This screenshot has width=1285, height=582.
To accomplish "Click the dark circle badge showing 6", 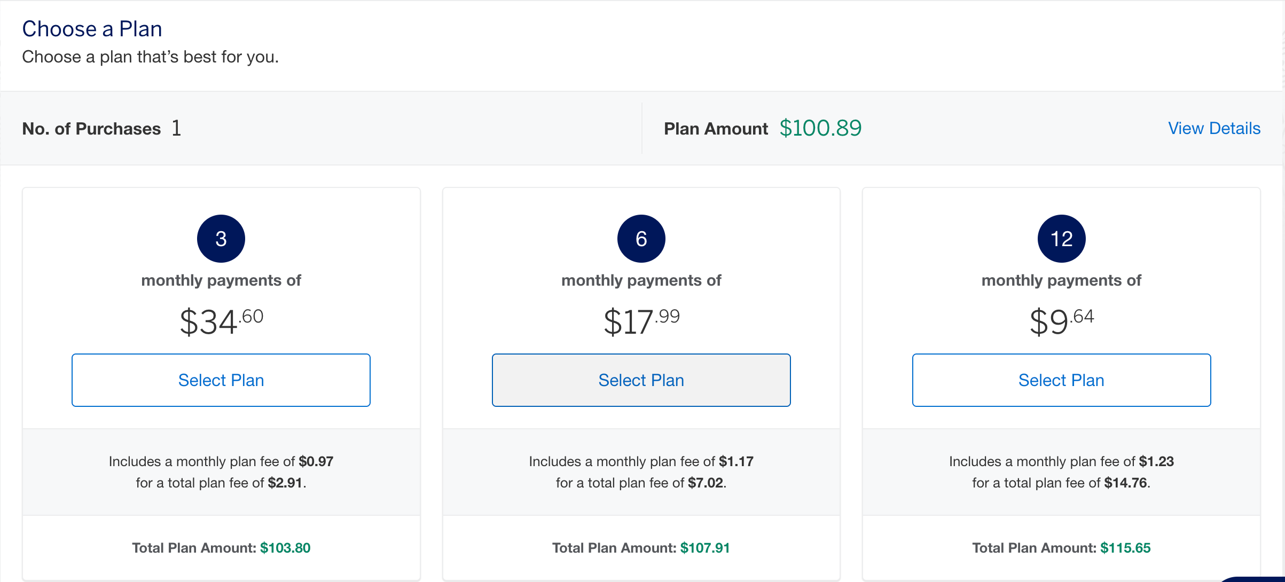I will pyautogui.click(x=641, y=238).
